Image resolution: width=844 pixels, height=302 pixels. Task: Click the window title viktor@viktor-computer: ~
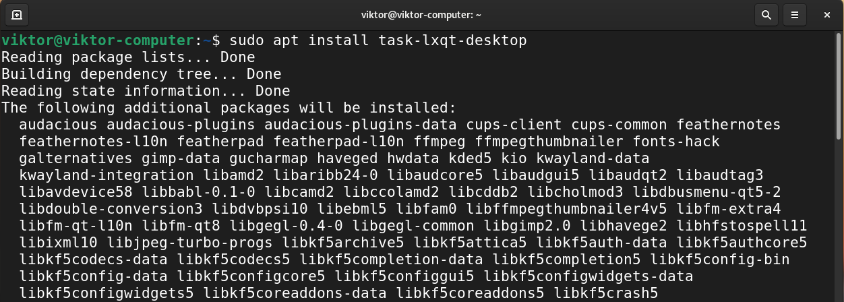click(x=422, y=14)
